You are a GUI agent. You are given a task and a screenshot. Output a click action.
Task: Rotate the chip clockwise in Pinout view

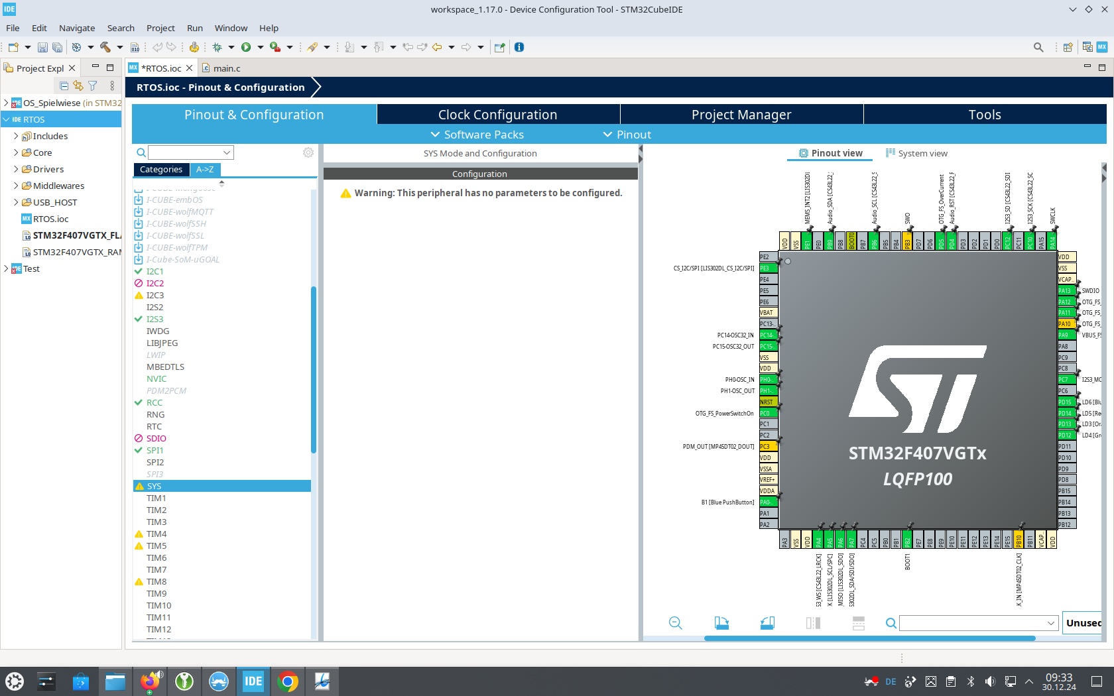(x=722, y=623)
